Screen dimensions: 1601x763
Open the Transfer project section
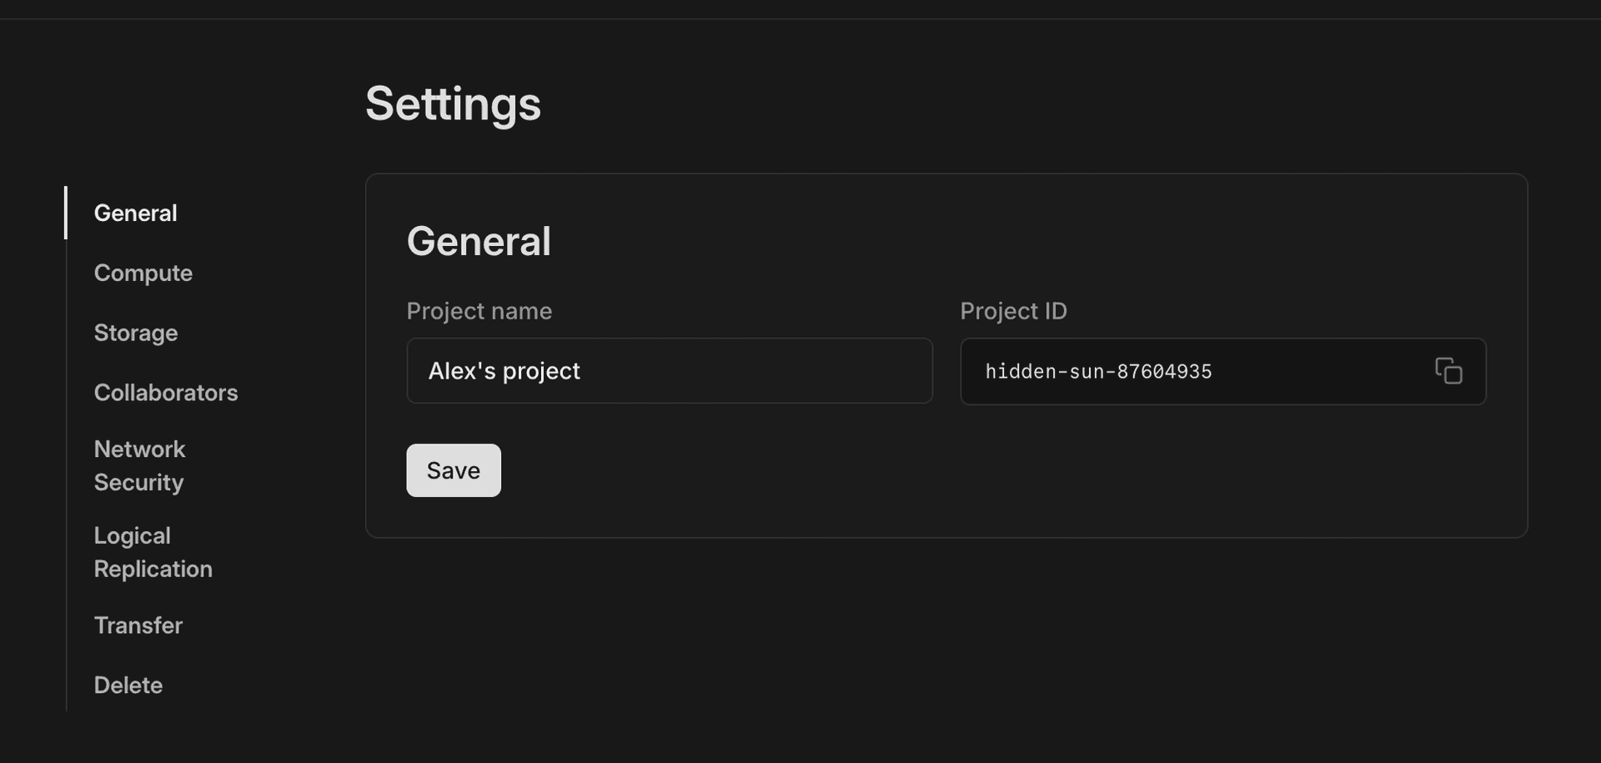(x=138, y=625)
